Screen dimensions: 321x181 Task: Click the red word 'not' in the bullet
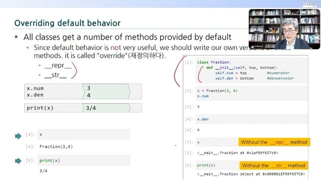point(116,48)
